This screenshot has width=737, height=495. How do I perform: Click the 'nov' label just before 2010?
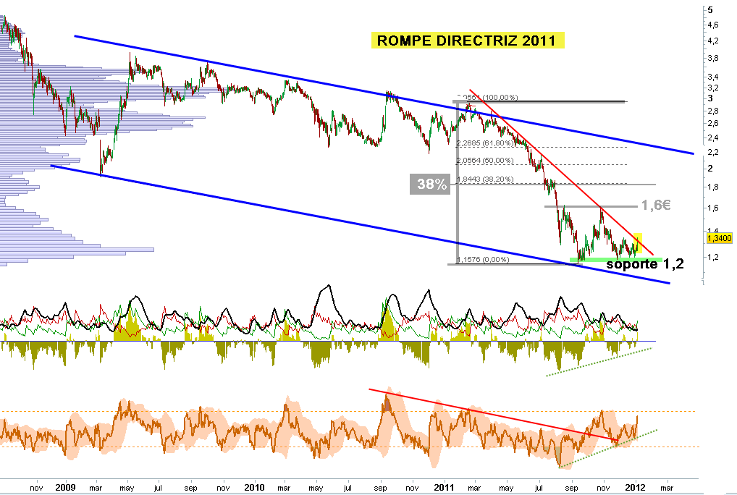coord(223,488)
